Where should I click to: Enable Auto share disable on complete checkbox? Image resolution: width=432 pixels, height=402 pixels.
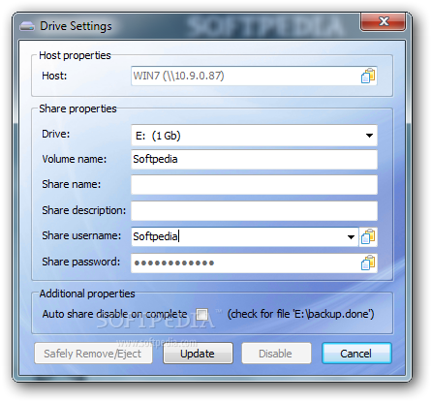[202, 314]
